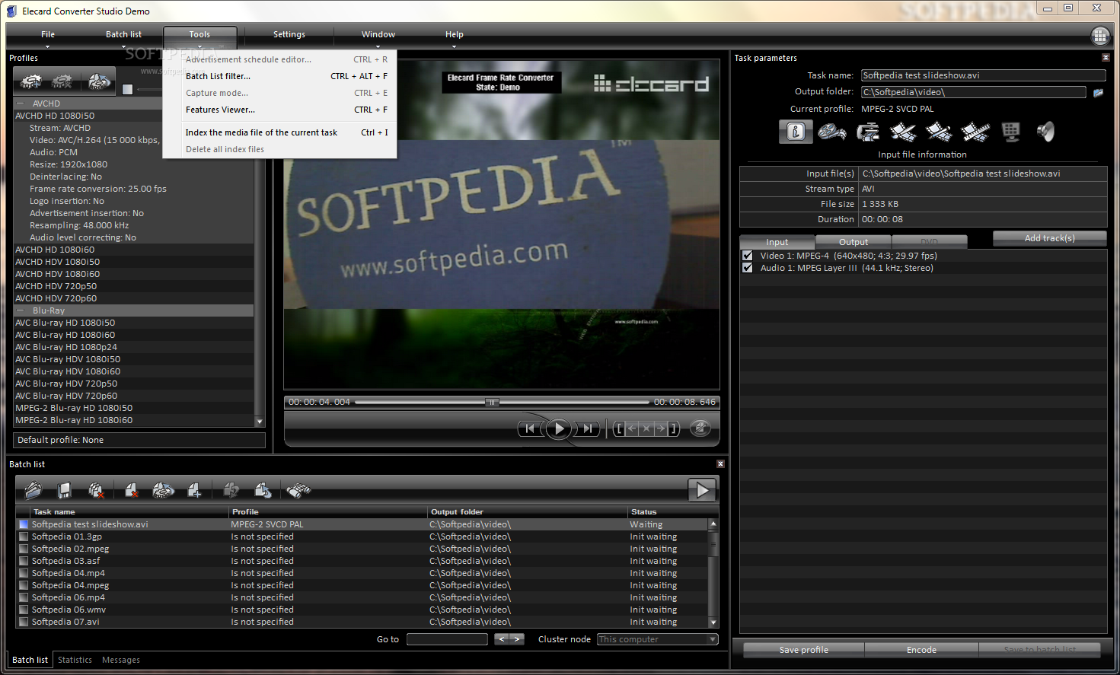Toggle checkbox for Softpedia test slideshow.avi task
The width and height of the screenshot is (1120, 675).
click(x=24, y=524)
